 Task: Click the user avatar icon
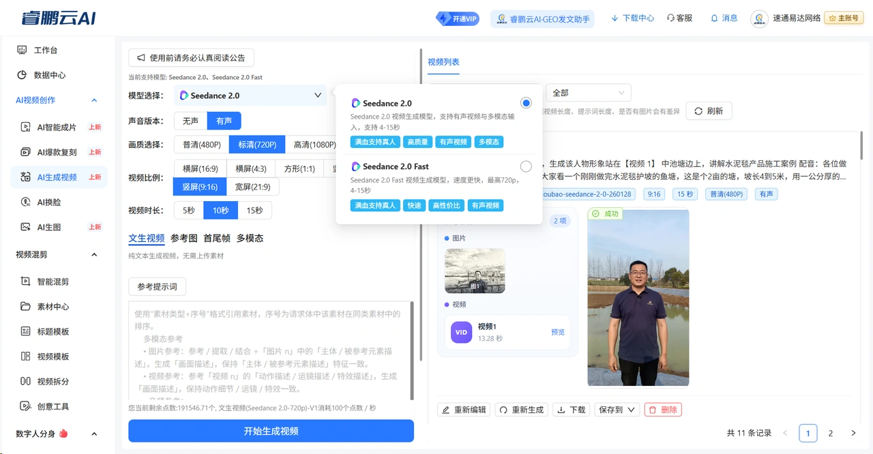point(760,18)
